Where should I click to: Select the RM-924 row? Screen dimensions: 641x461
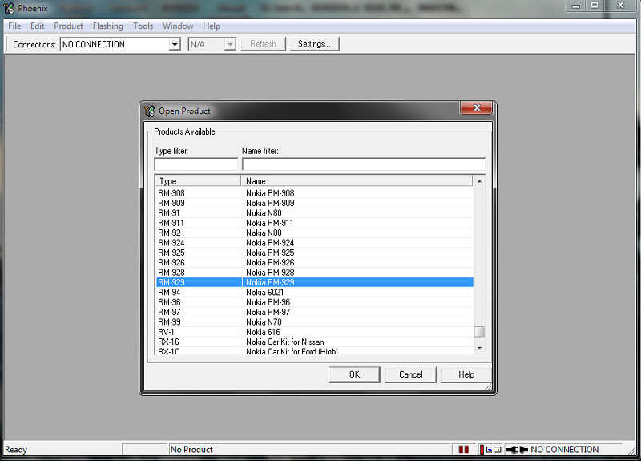(x=315, y=243)
